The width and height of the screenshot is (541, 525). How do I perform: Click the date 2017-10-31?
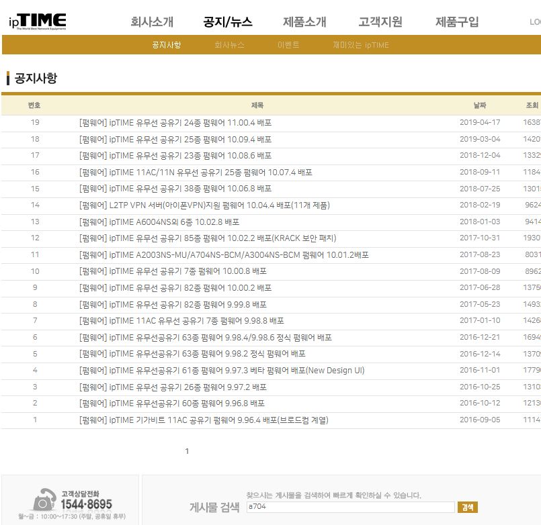(480, 238)
